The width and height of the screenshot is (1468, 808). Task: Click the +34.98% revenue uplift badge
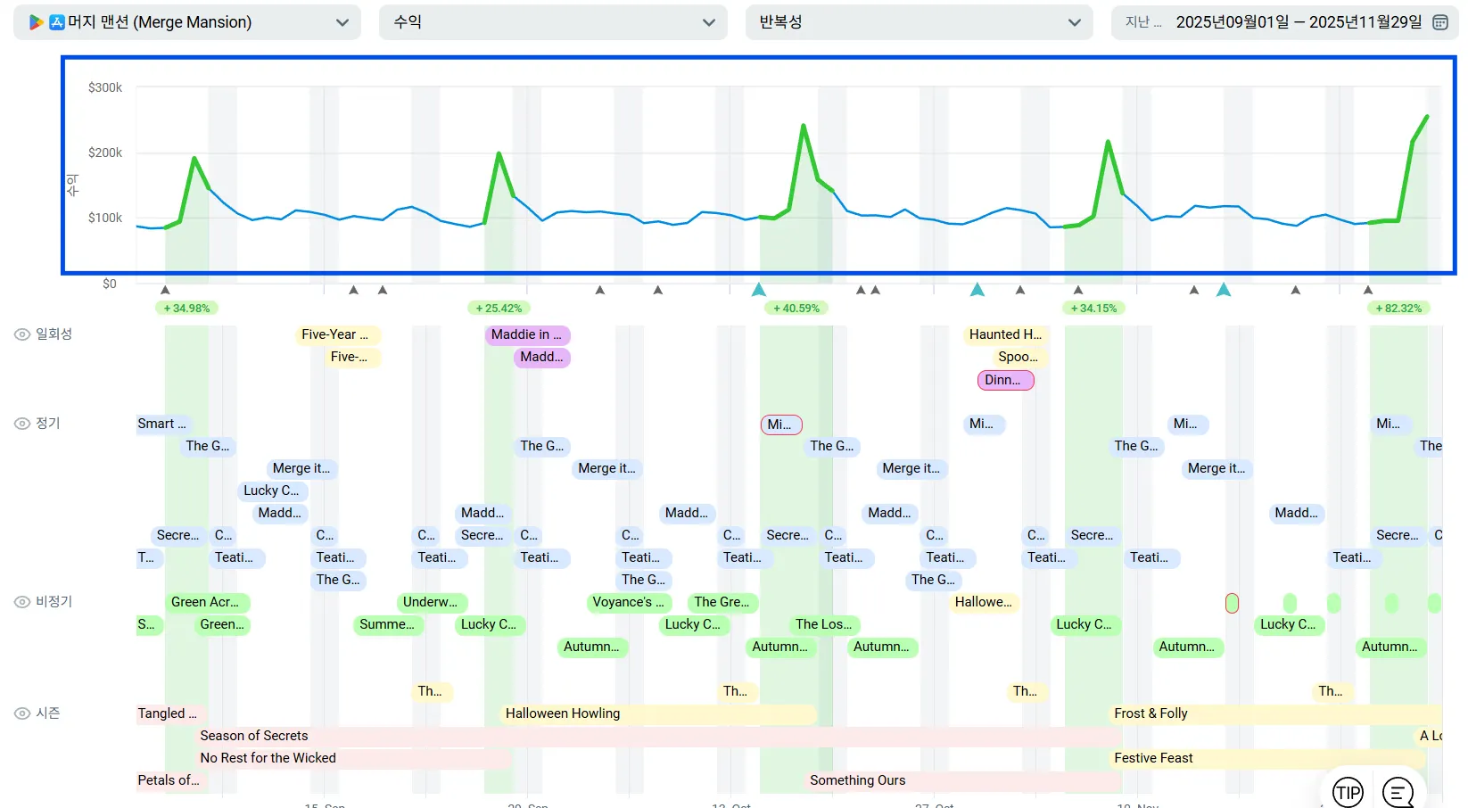click(x=186, y=309)
